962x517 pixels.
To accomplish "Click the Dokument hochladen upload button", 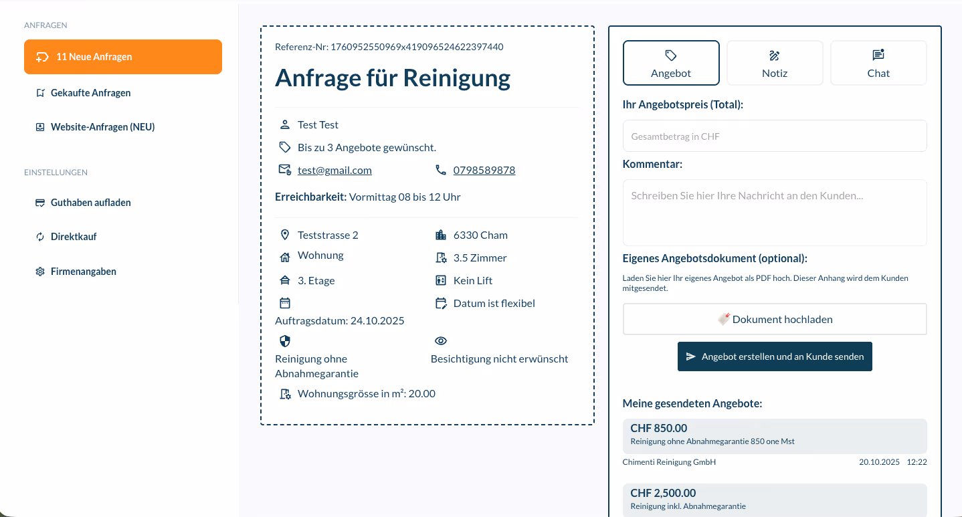I will point(774,319).
